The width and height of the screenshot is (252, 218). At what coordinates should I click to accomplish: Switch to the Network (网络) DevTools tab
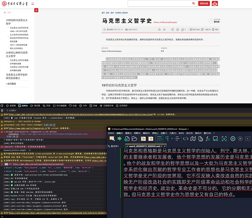pyautogui.click(x=46, y=106)
